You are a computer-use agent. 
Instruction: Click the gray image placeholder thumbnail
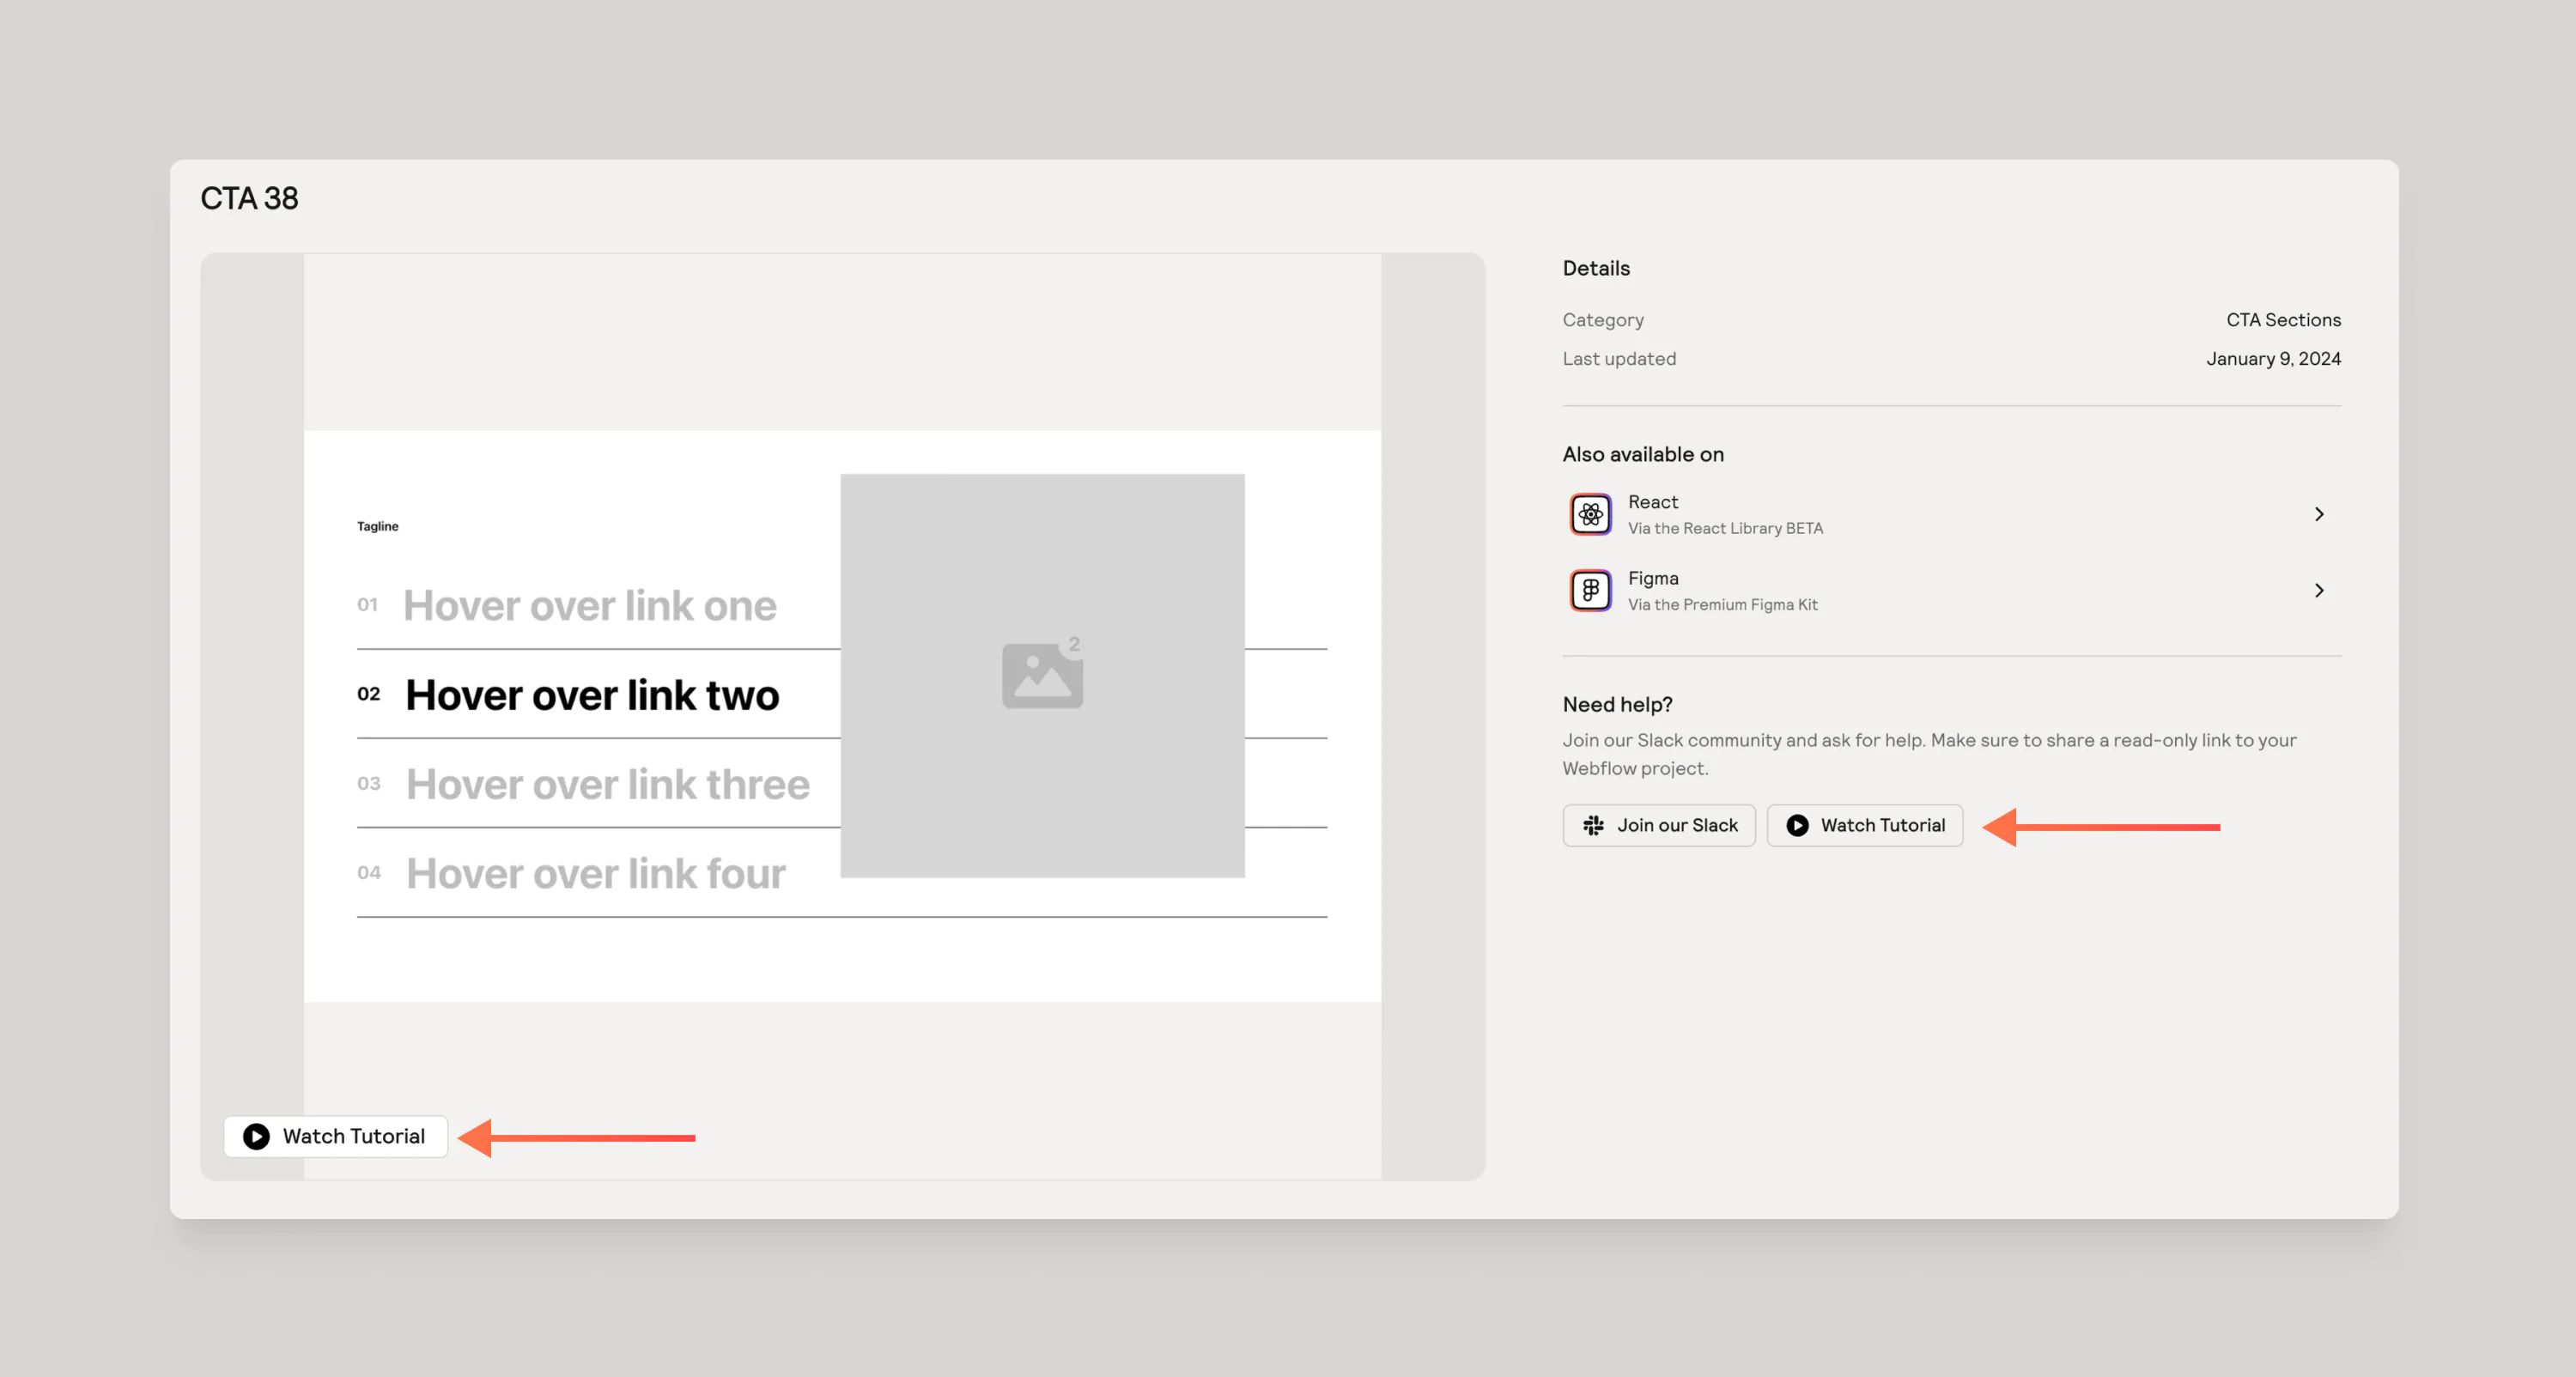1042,676
